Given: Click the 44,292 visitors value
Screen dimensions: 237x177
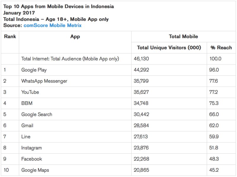Looking at the screenshot, I should click(141, 70).
